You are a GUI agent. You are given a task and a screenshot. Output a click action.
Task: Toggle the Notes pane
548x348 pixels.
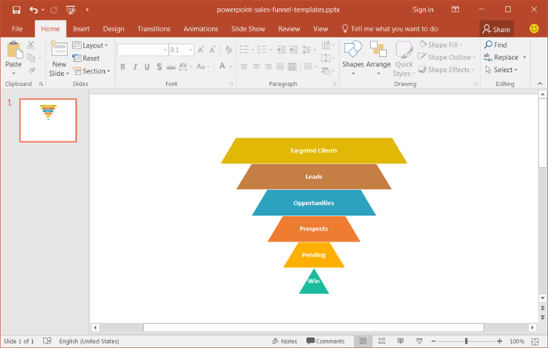(x=283, y=341)
